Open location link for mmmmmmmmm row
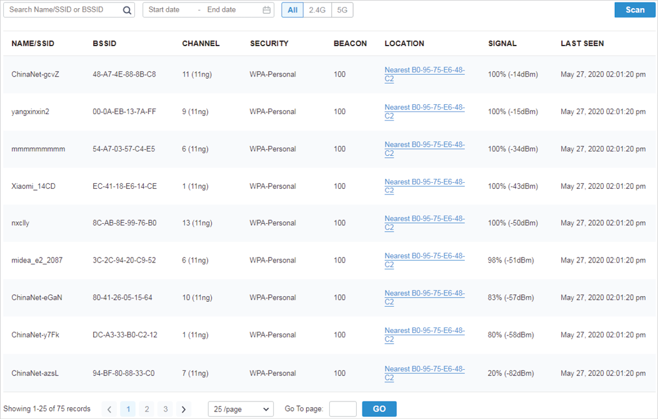 [x=425, y=149]
